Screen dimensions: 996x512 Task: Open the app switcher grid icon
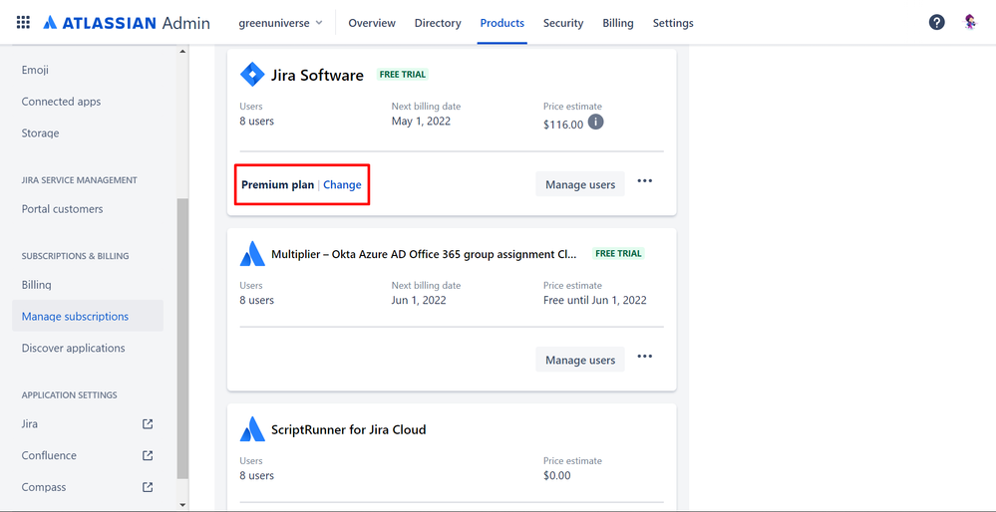pos(23,23)
